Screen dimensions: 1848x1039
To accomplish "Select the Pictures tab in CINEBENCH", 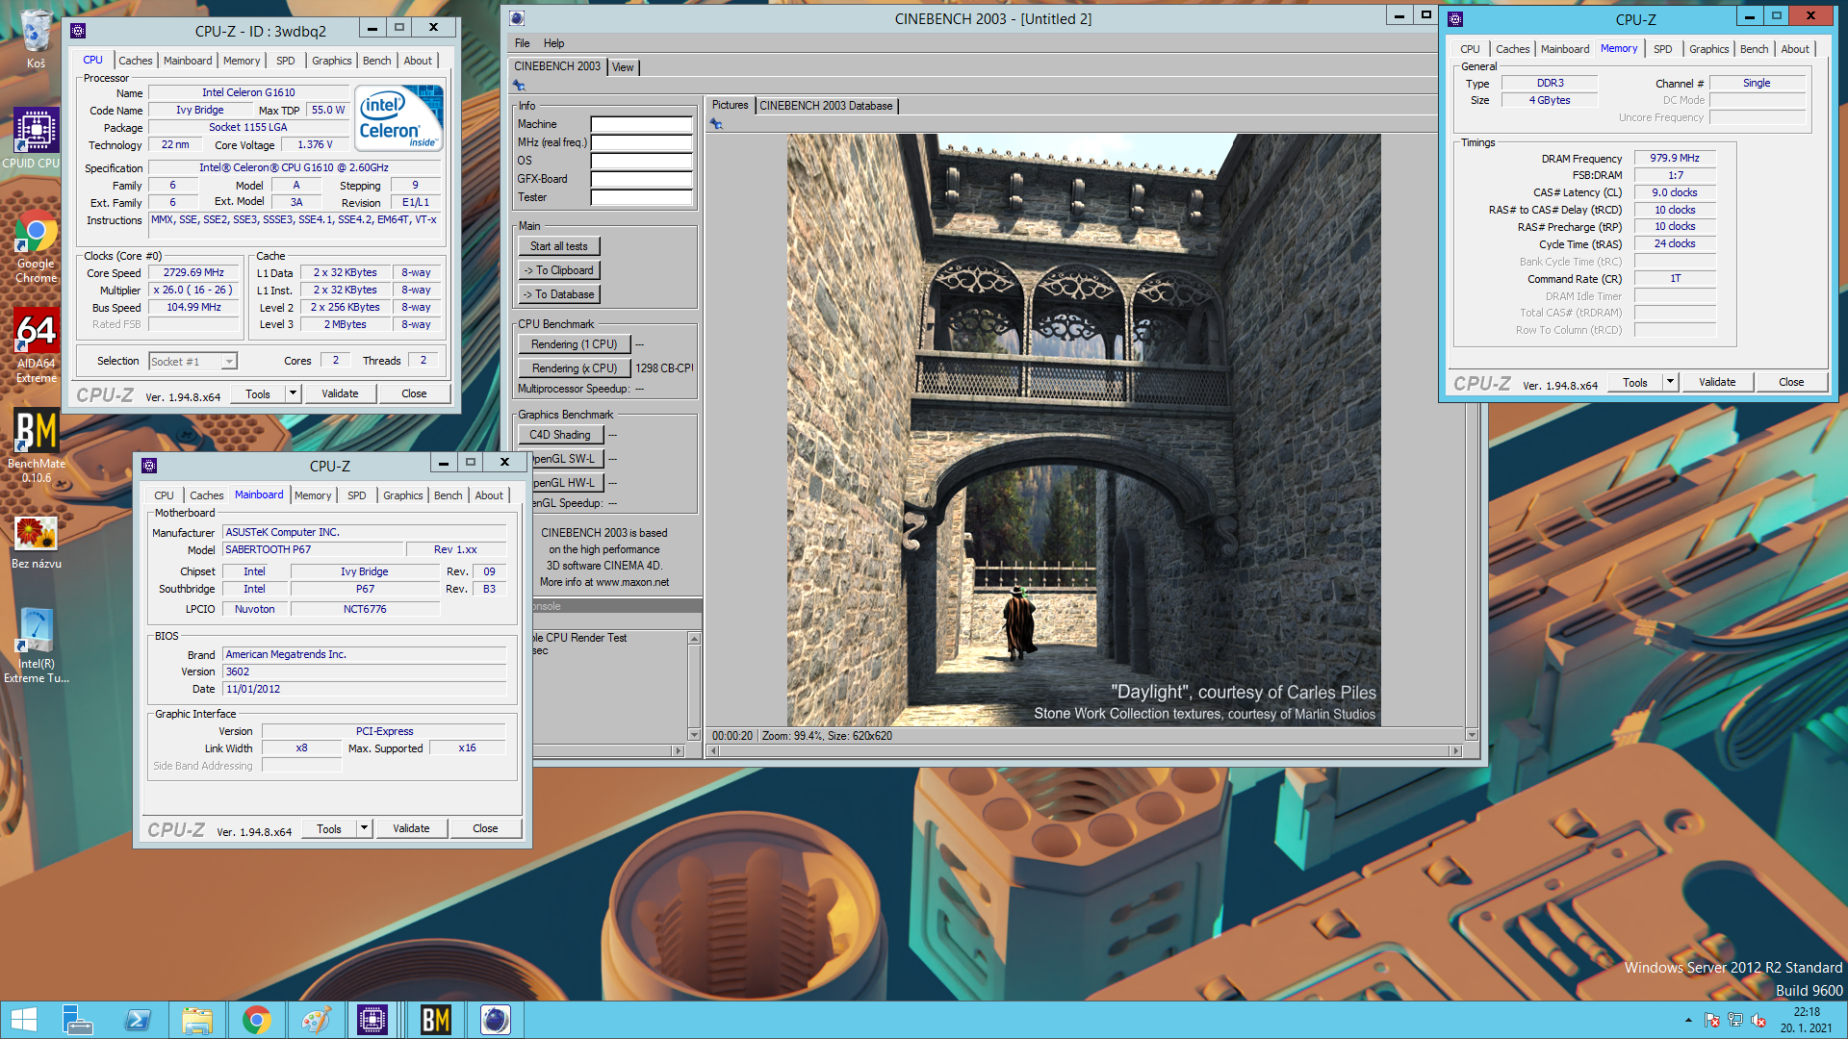I will tap(730, 106).
